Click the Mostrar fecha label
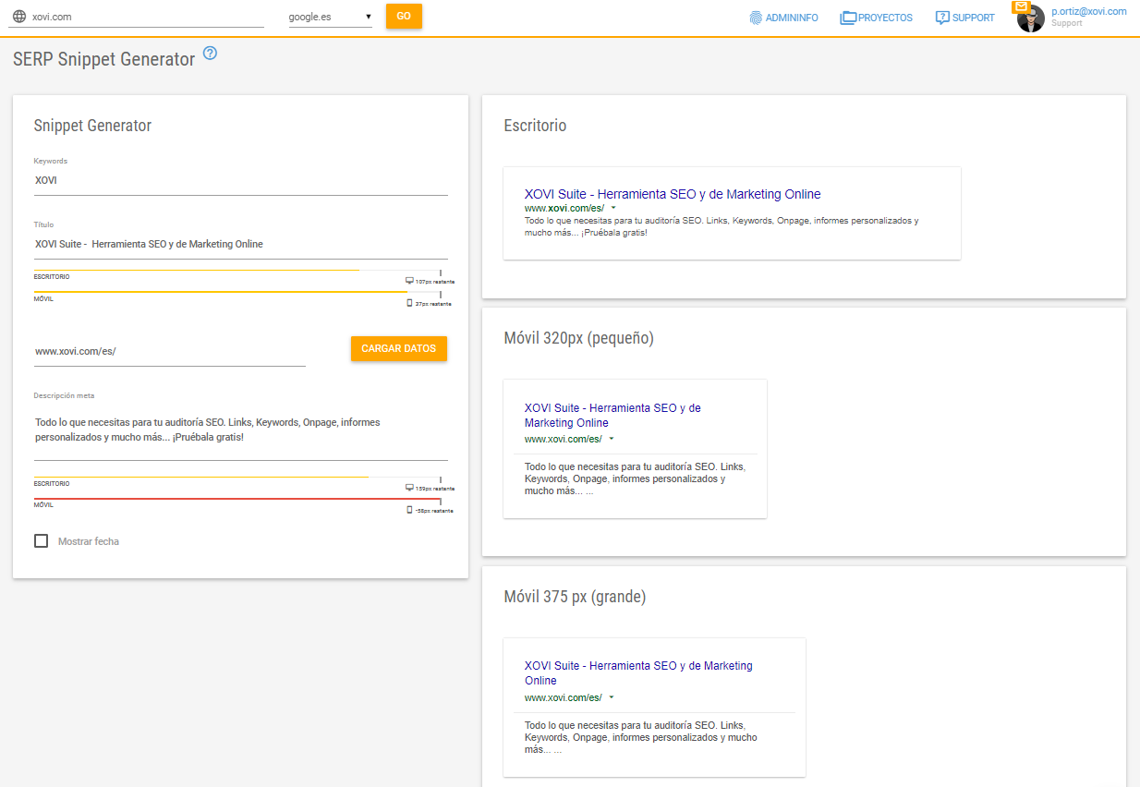Screen dimensions: 1140x787 point(89,541)
